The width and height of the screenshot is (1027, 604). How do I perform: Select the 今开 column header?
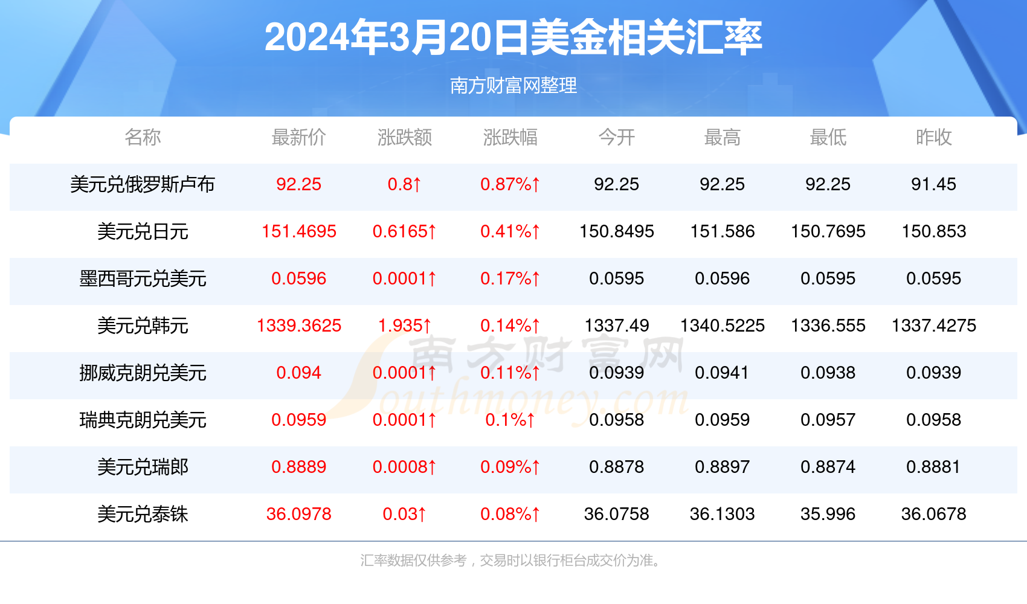point(616,137)
